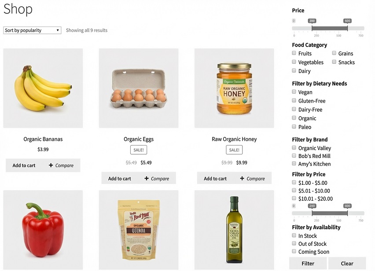Enable the In Stock availability filter

294,235
